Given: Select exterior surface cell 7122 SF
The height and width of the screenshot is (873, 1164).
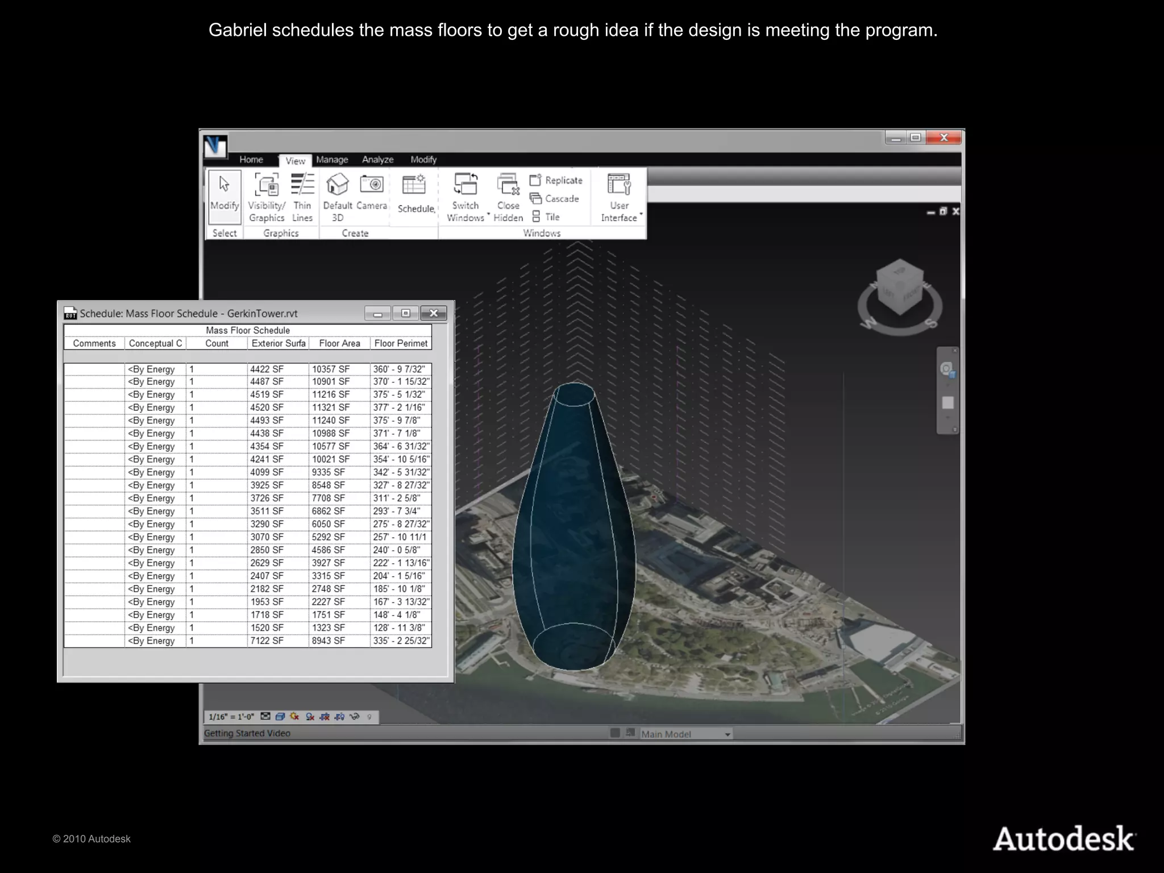Looking at the screenshot, I should click(x=278, y=641).
